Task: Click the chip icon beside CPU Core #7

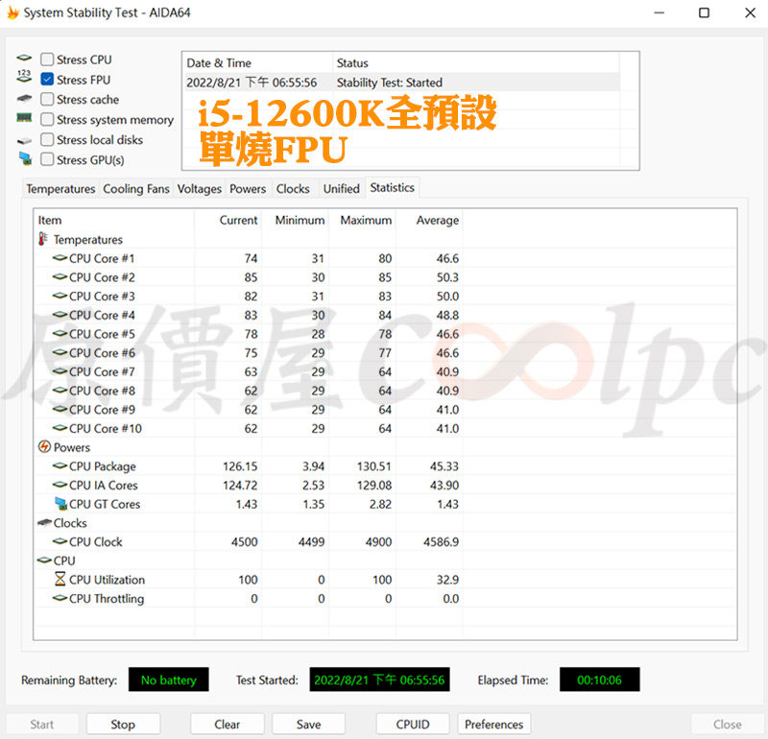Action: pyautogui.click(x=60, y=371)
